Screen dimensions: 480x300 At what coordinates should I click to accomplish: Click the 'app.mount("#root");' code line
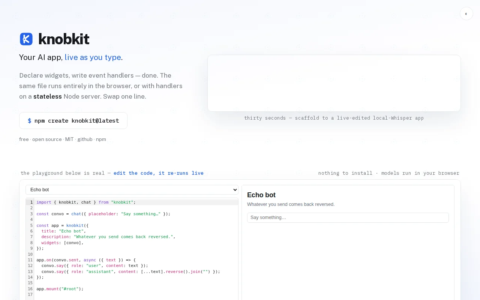click(x=60, y=289)
